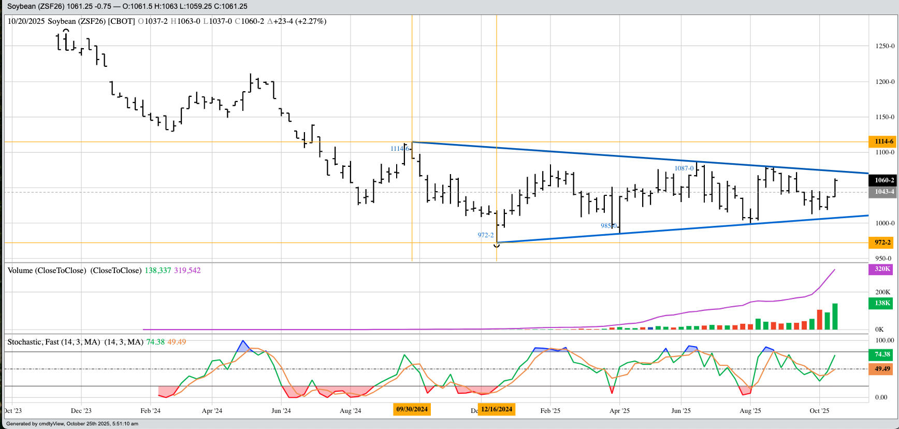This screenshot has width=899, height=429.
Task: Click the Stochastic, Fast study title
Action: (54, 342)
